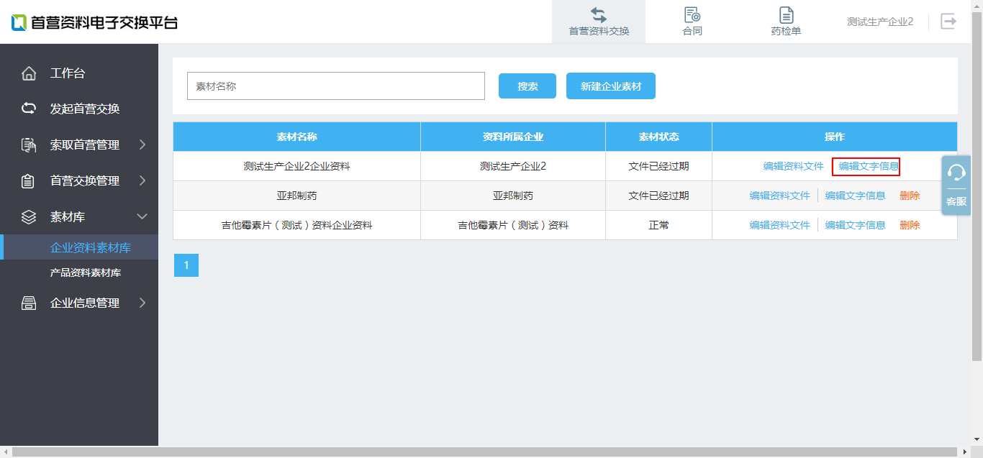Click the 工作台 home icon
The image size is (983, 458).
[x=29, y=73]
